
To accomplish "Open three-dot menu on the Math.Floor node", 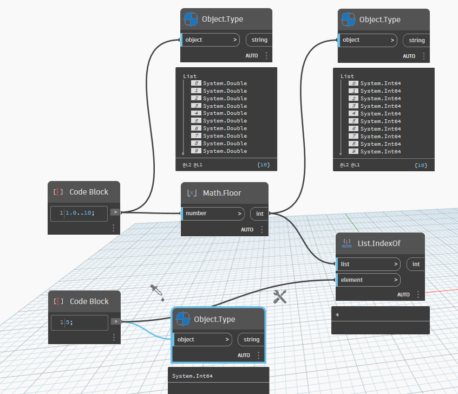I will pos(261,230).
